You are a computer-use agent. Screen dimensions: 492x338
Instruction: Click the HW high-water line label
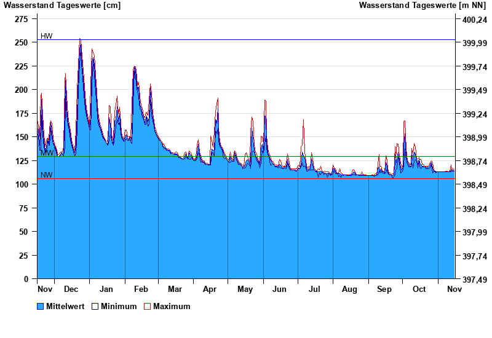[47, 36]
